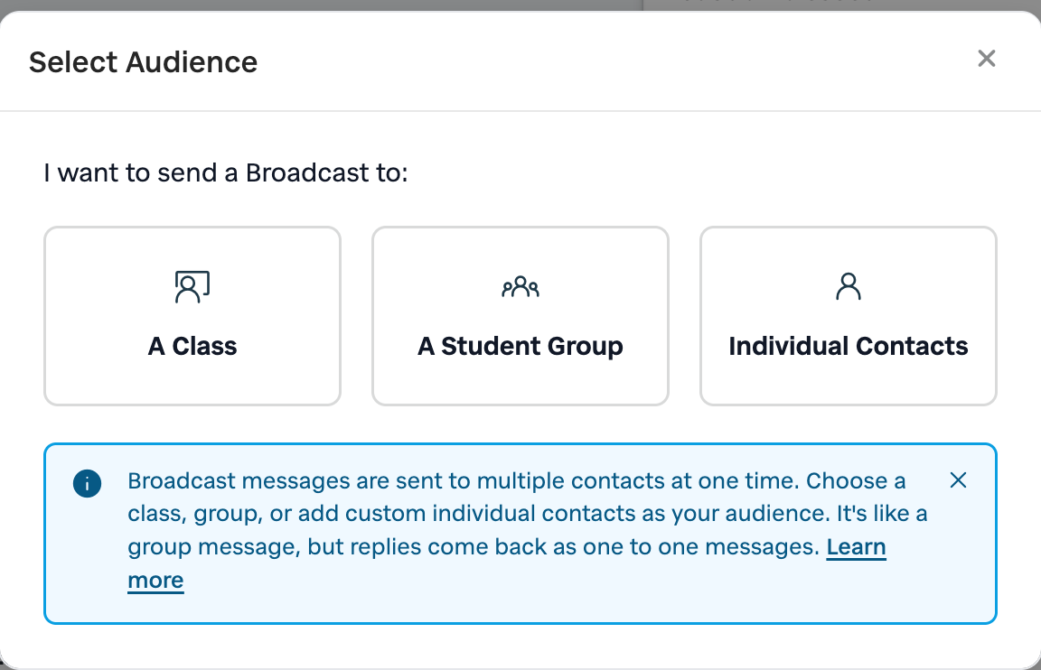
Task: Click the A Class presenter icon
Action: 192,286
